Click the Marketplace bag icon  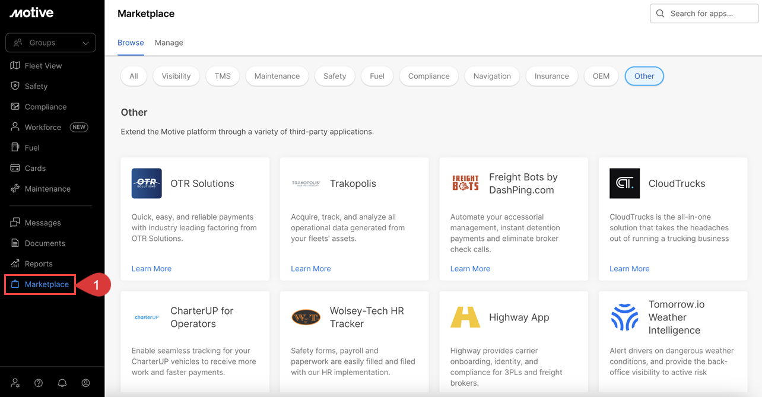(x=15, y=284)
